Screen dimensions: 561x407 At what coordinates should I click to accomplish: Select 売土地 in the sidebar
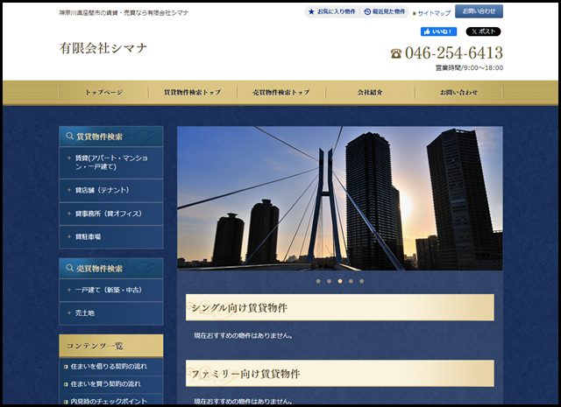click(x=111, y=313)
